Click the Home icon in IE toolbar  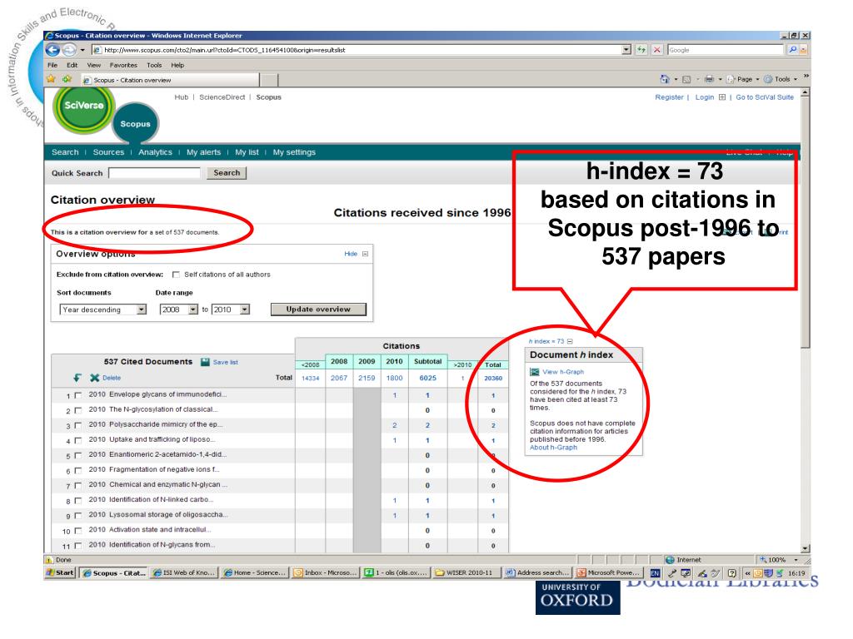(x=664, y=79)
